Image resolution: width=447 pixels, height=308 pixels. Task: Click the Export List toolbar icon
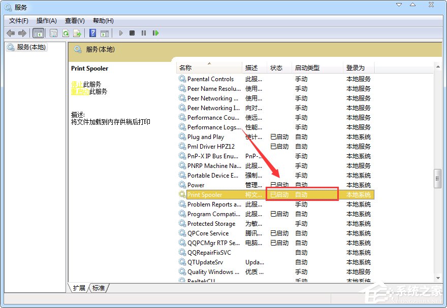[x=77, y=33]
